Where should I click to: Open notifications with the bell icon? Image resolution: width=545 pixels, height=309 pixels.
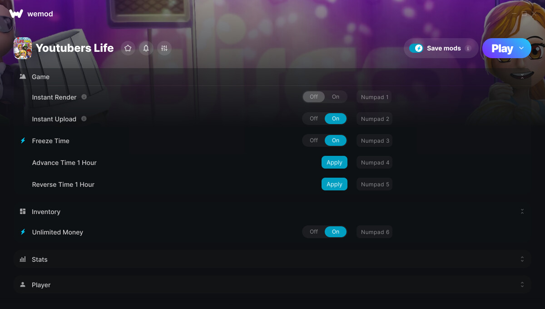146,48
